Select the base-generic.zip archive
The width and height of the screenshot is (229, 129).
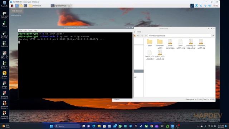170,44
